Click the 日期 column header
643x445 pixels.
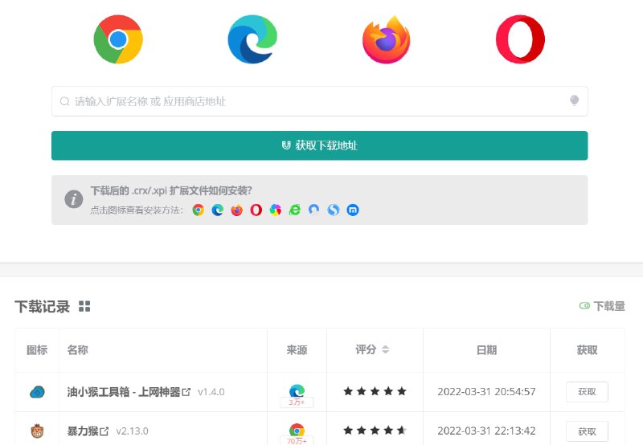[x=487, y=350]
